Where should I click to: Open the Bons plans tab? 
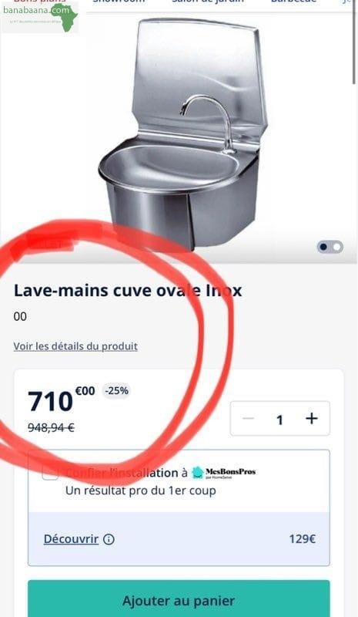(x=39, y=2)
